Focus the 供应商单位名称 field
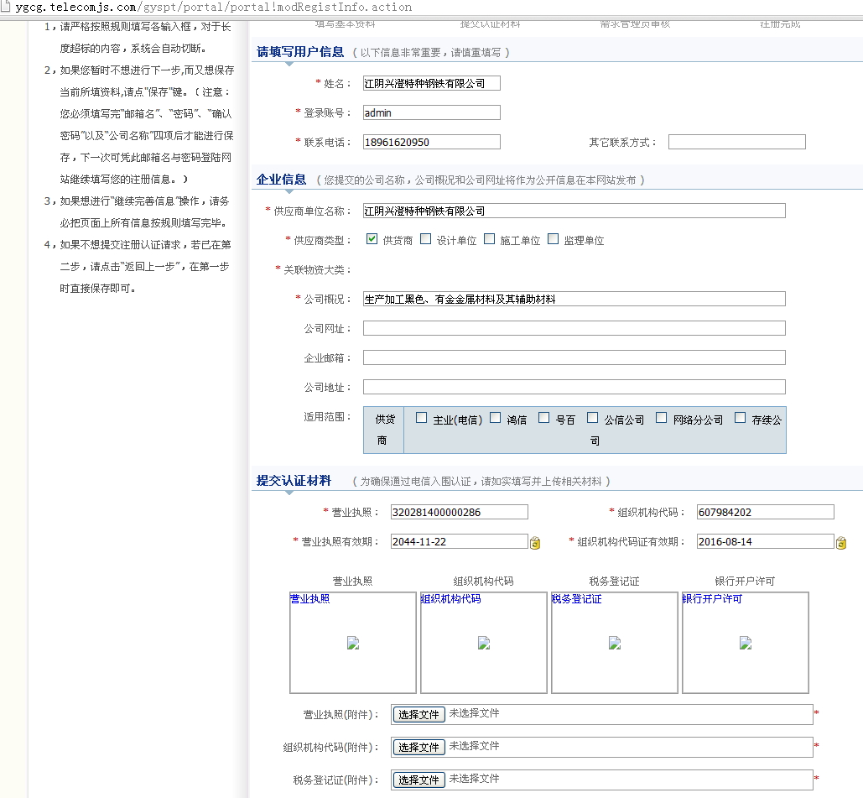 (x=574, y=211)
